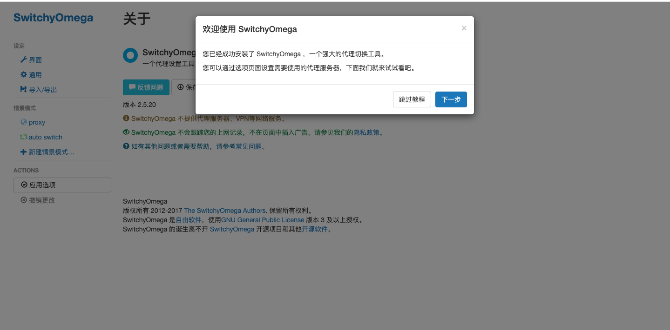This screenshot has width=670, height=330.
Task: Open the SwitchyOmega open-source project link
Action: pyautogui.click(x=232, y=229)
